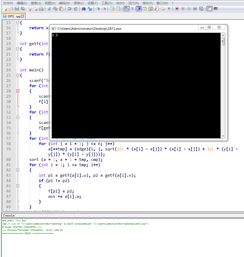244x257 pixels.
Task: Toggle synchronize horizontal scrolling icon
Action: tap(118, 9)
